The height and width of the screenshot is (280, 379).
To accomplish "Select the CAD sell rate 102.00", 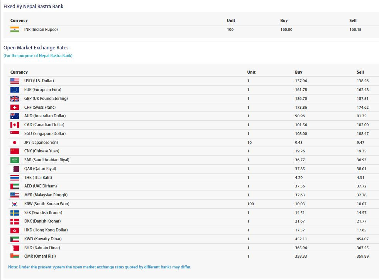I will (362, 125).
